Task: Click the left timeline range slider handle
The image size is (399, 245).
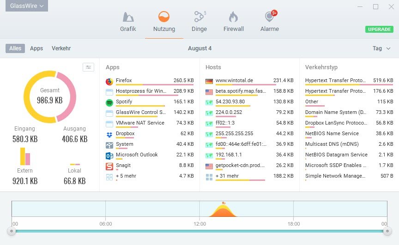Action: [x=12, y=231]
